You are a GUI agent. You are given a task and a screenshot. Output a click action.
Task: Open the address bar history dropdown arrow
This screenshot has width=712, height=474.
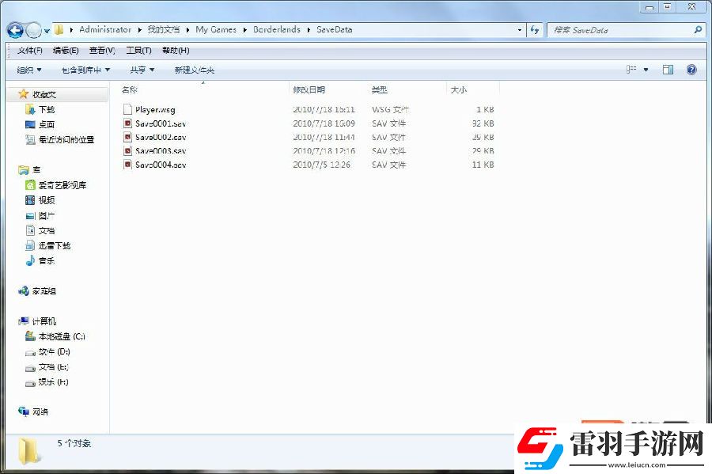coord(520,30)
